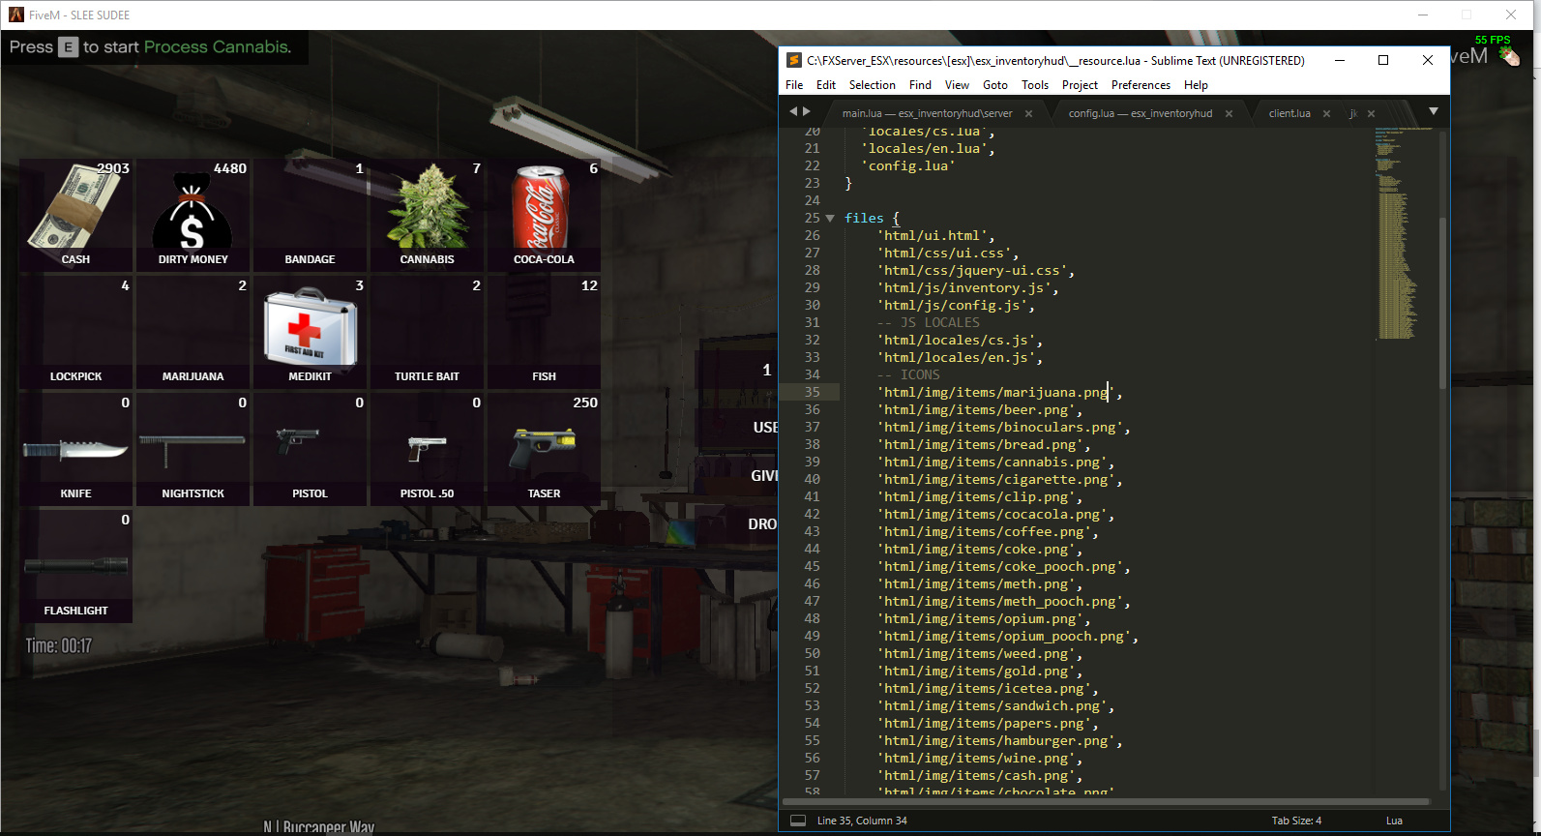Click the 'config.lua' line 22
This screenshot has width=1541, height=836.
pos(908,165)
